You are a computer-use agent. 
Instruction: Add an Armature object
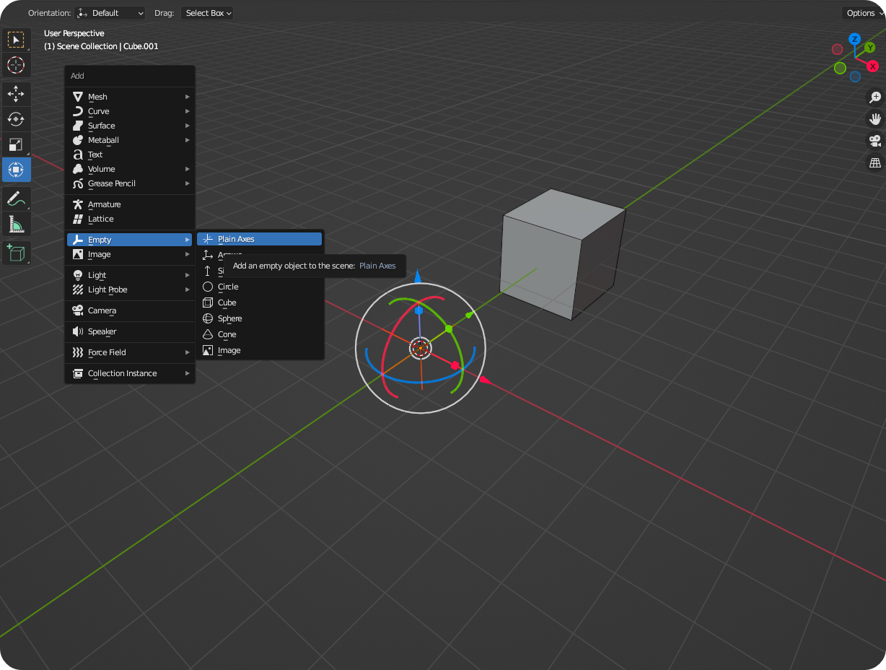[131, 204]
